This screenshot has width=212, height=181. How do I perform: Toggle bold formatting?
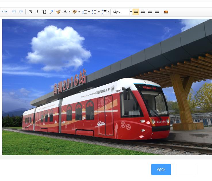(30, 12)
